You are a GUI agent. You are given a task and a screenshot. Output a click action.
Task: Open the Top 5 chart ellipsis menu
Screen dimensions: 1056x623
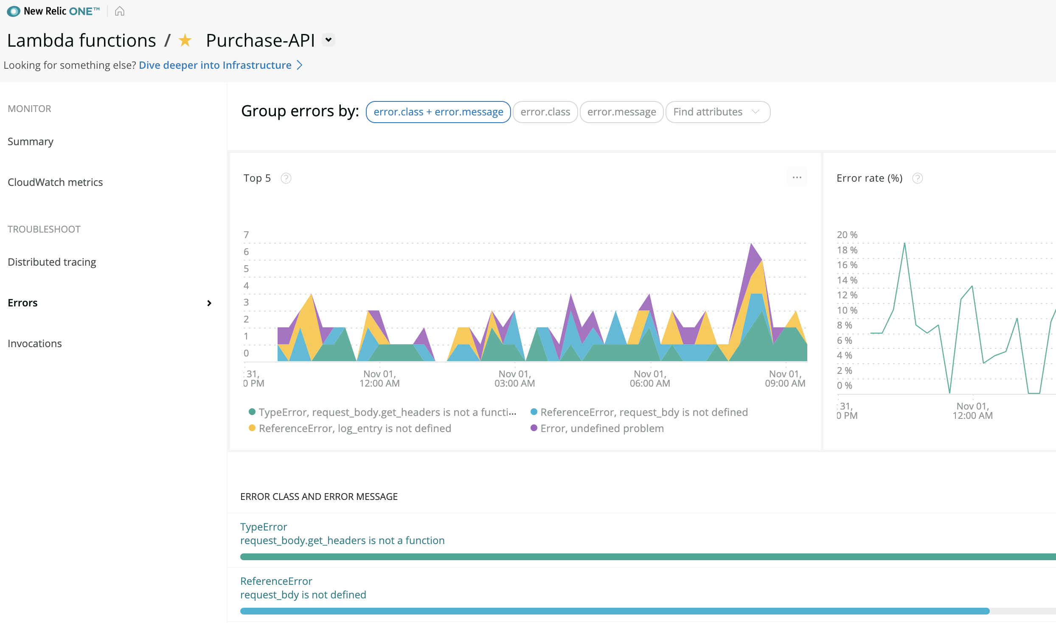coord(797,177)
